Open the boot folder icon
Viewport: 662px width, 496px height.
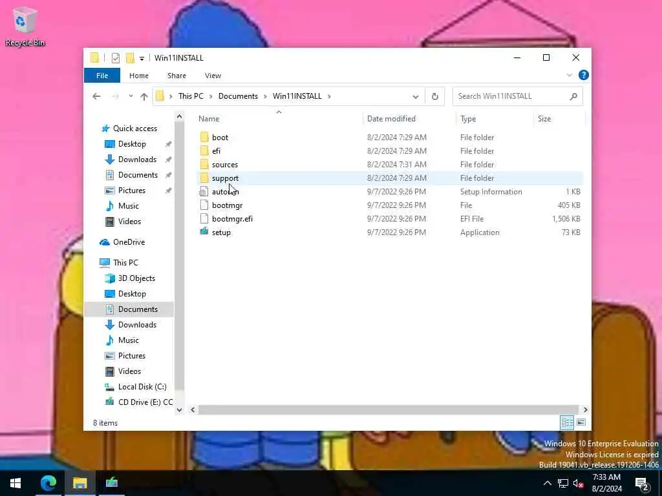(204, 137)
